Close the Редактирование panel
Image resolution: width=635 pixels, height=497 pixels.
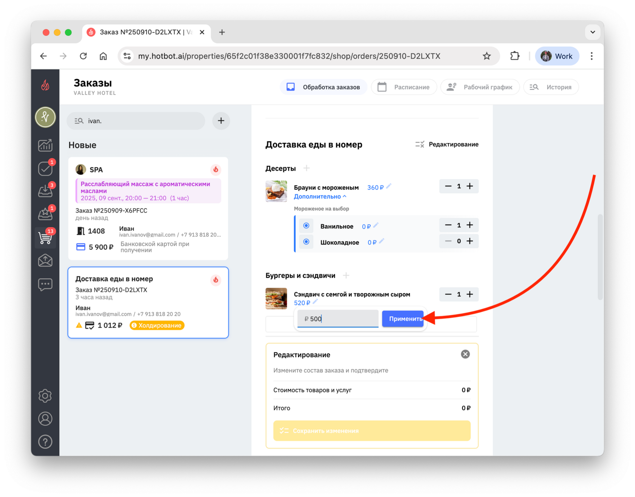pyautogui.click(x=465, y=354)
